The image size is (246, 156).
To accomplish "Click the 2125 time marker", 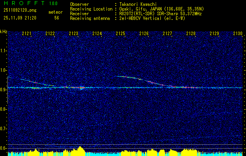I will pyautogui.click(x=120, y=34).
